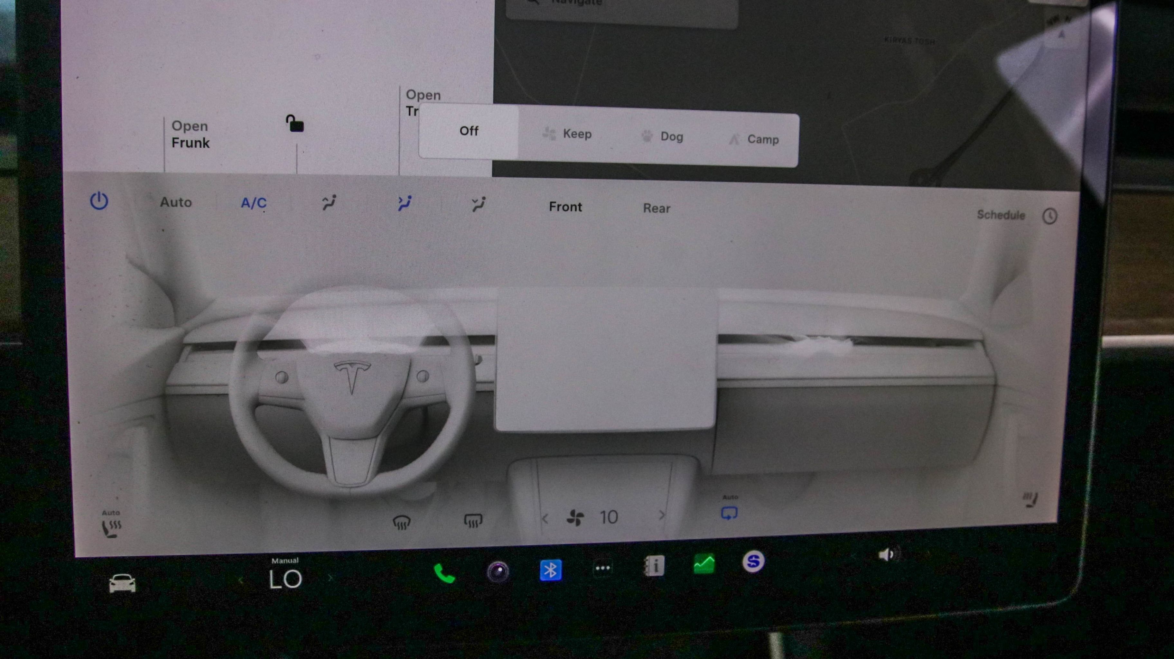Activate Camp mode
Screen dimensions: 1174x659
754,139
